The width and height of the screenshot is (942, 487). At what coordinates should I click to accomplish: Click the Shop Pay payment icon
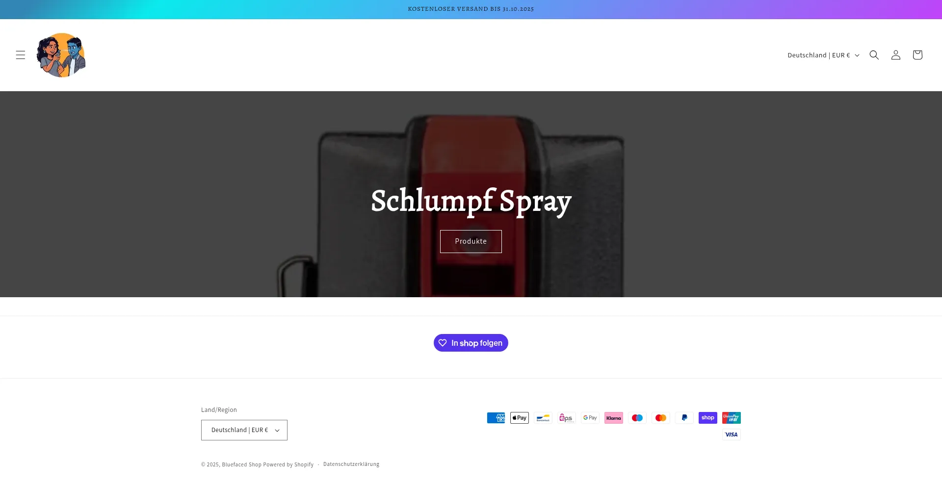click(x=708, y=418)
